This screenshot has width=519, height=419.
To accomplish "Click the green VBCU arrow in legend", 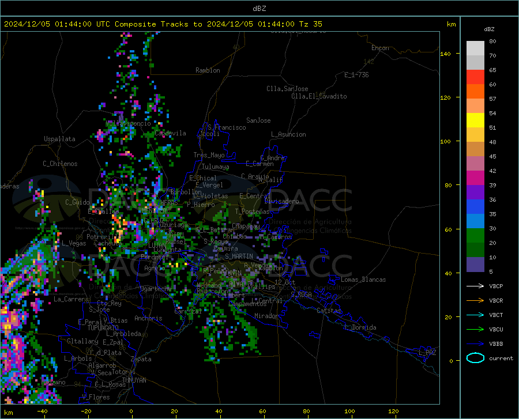I will [475, 330].
